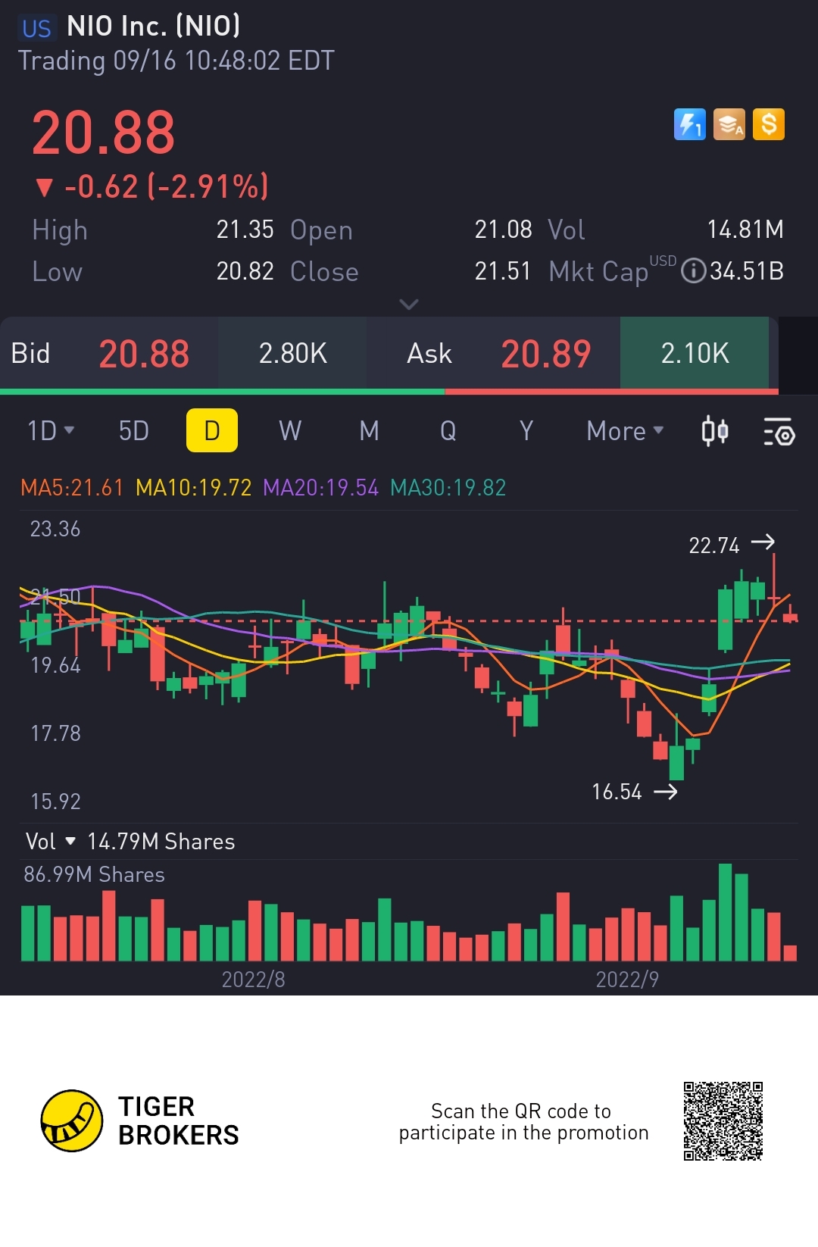The height and width of the screenshot is (1247, 818).
Task: Select the 5D chart tab
Action: 134,431
